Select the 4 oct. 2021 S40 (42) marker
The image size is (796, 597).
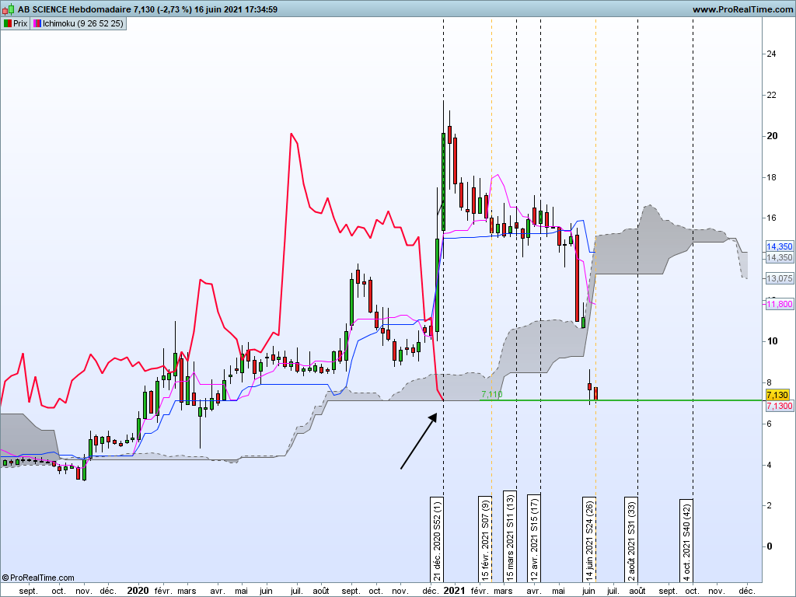click(x=686, y=540)
